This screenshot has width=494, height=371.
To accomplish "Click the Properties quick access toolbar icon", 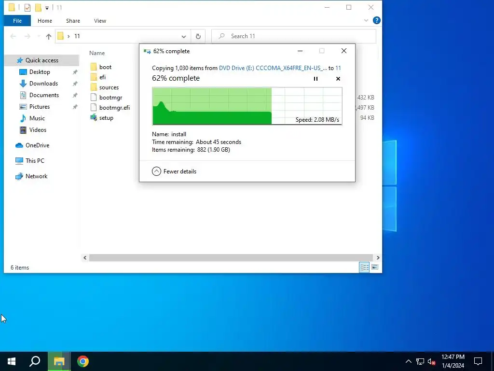I will tap(27, 8).
